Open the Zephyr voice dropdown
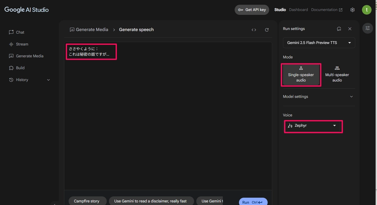The height and width of the screenshot is (205, 377). [x=312, y=126]
